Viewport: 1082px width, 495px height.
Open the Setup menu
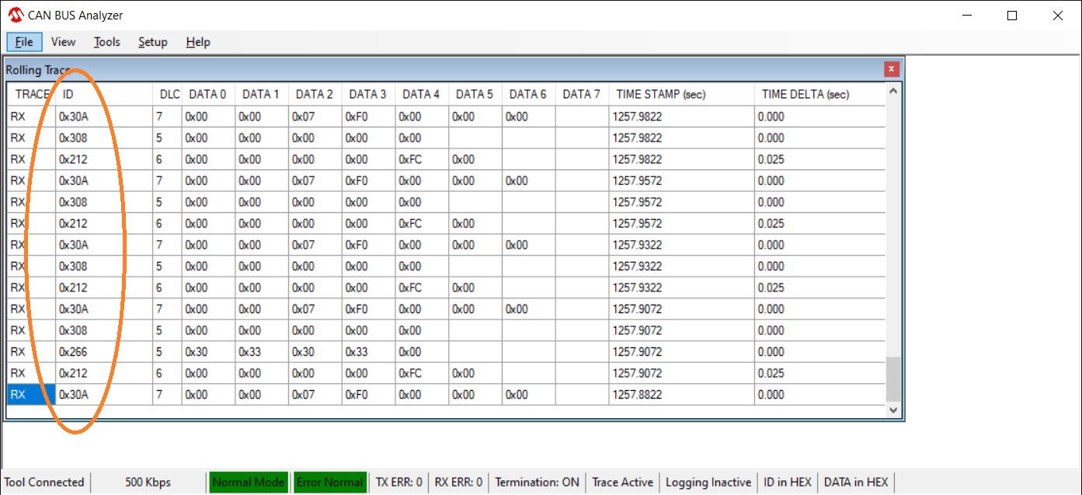[152, 42]
